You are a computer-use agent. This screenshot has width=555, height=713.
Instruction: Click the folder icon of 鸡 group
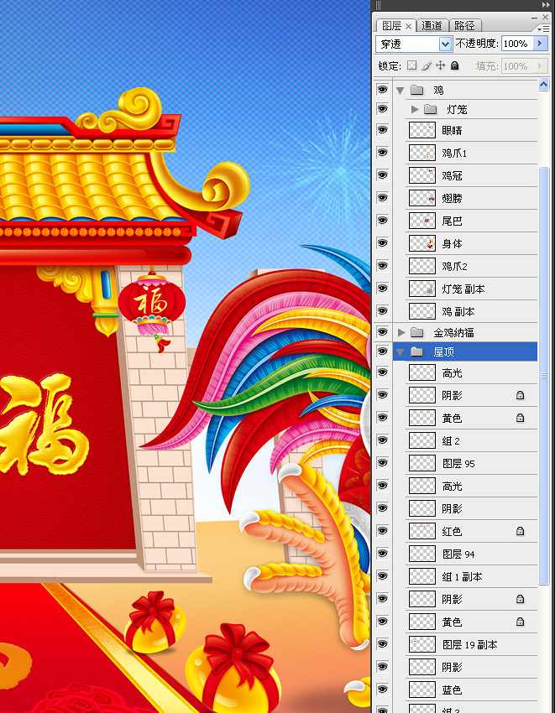416,90
